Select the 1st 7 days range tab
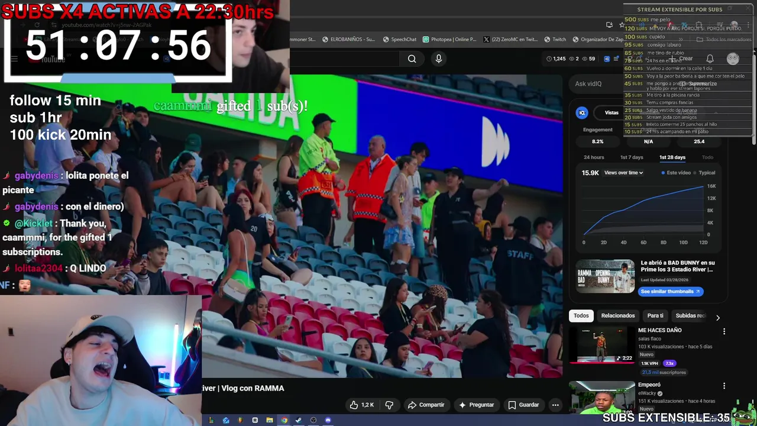Screen dimensions: 757x426 tap(631, 157)
